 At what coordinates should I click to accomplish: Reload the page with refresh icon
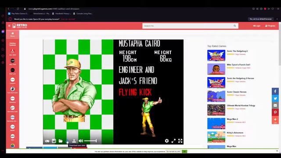click(18, 9)
